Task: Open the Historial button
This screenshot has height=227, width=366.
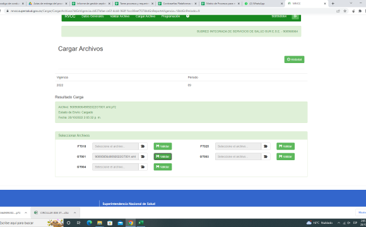Action: tap(294, 59)
